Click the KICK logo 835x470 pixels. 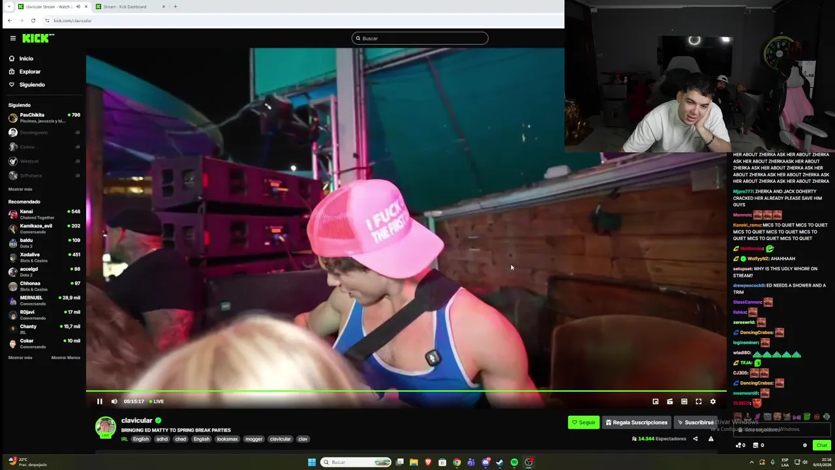pyautogui.click(x=38, y=39)
